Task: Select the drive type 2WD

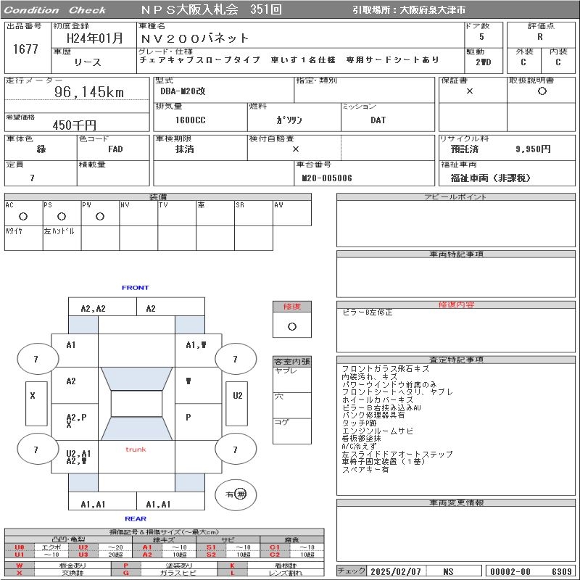Action: (483, 62)
